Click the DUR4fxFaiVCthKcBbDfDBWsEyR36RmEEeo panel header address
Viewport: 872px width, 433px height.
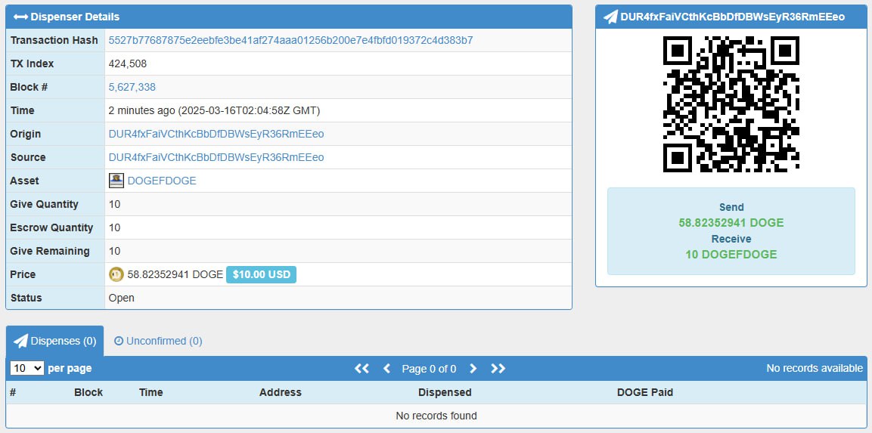click(x=732, y=17)
